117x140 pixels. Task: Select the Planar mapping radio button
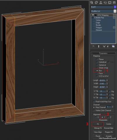97,59
